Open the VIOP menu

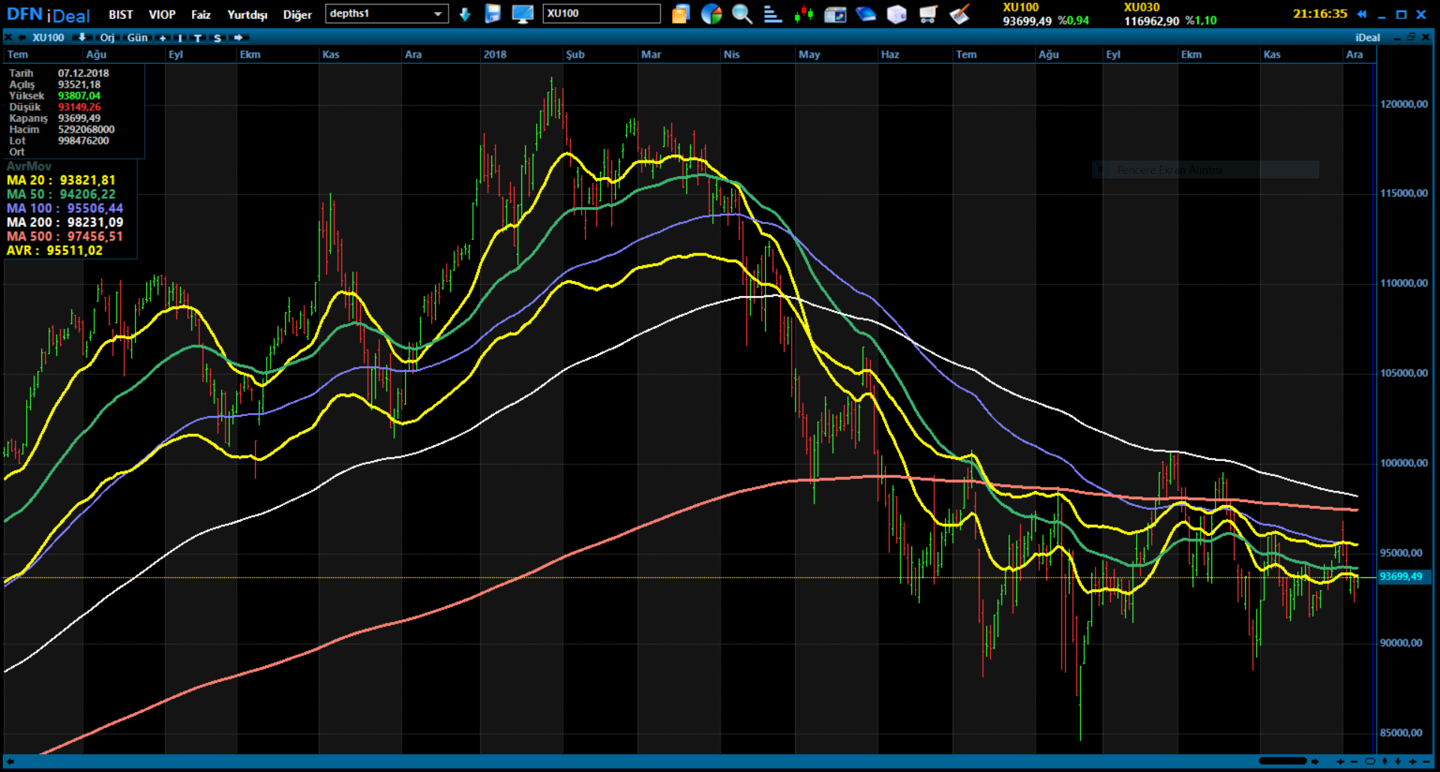tap(162, 14)
